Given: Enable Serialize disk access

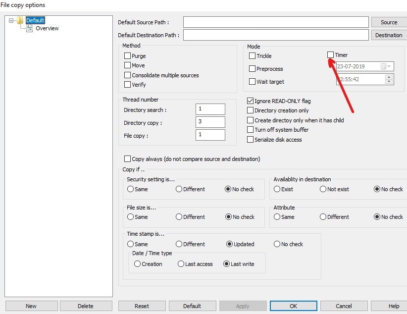Looking at the screenshot, I should [x=250, y=140].
